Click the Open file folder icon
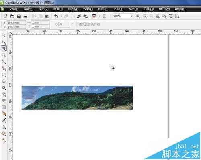201x160 pixels. pyautogui.click(x=12, y=16)
